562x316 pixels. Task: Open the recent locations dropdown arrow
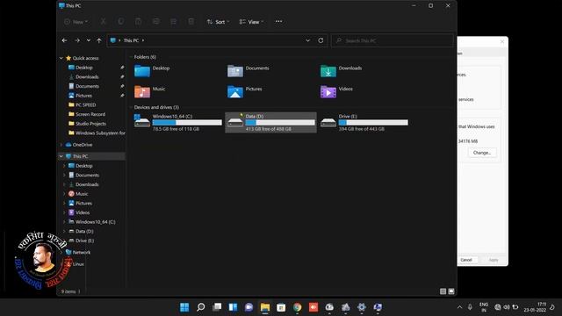point(89,40)
